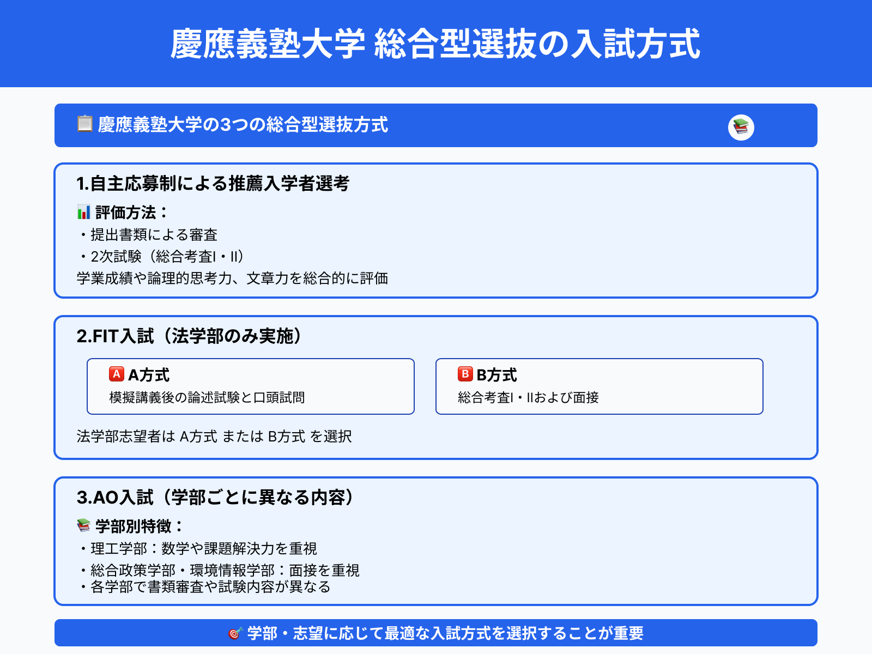This screenshot has height=654, width=872.
Task: Click the line 学業成績や論理的思考力、文章力を総合的に評価
Action: pyautogui.click(x=233, y=278)
